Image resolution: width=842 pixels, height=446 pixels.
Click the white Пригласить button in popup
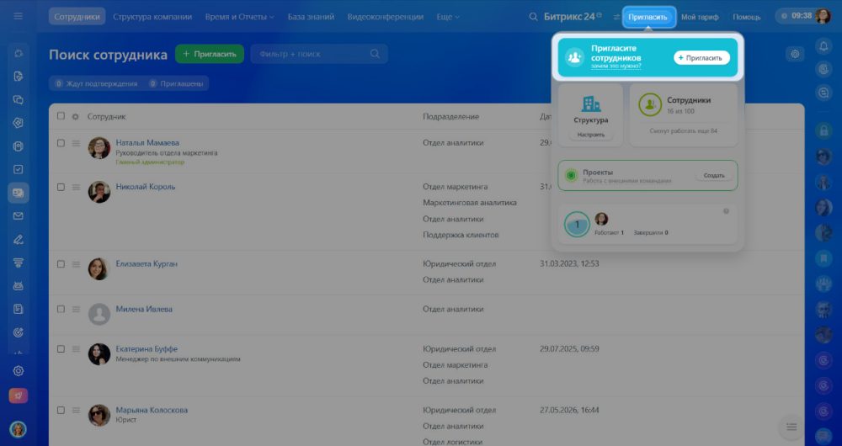[701, 57]
